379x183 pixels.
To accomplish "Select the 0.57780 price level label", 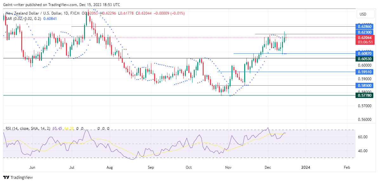I will (365, 95).
